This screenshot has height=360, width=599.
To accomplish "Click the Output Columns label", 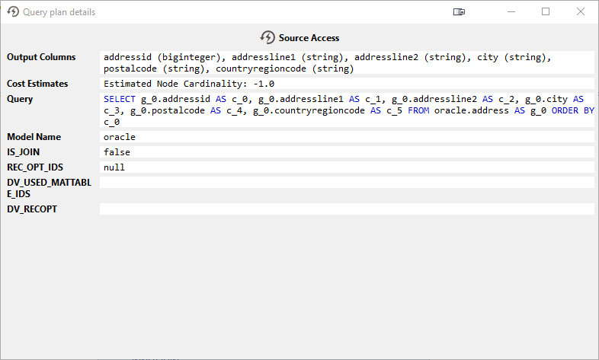I will pyautogui.click(x=41, y=57).
